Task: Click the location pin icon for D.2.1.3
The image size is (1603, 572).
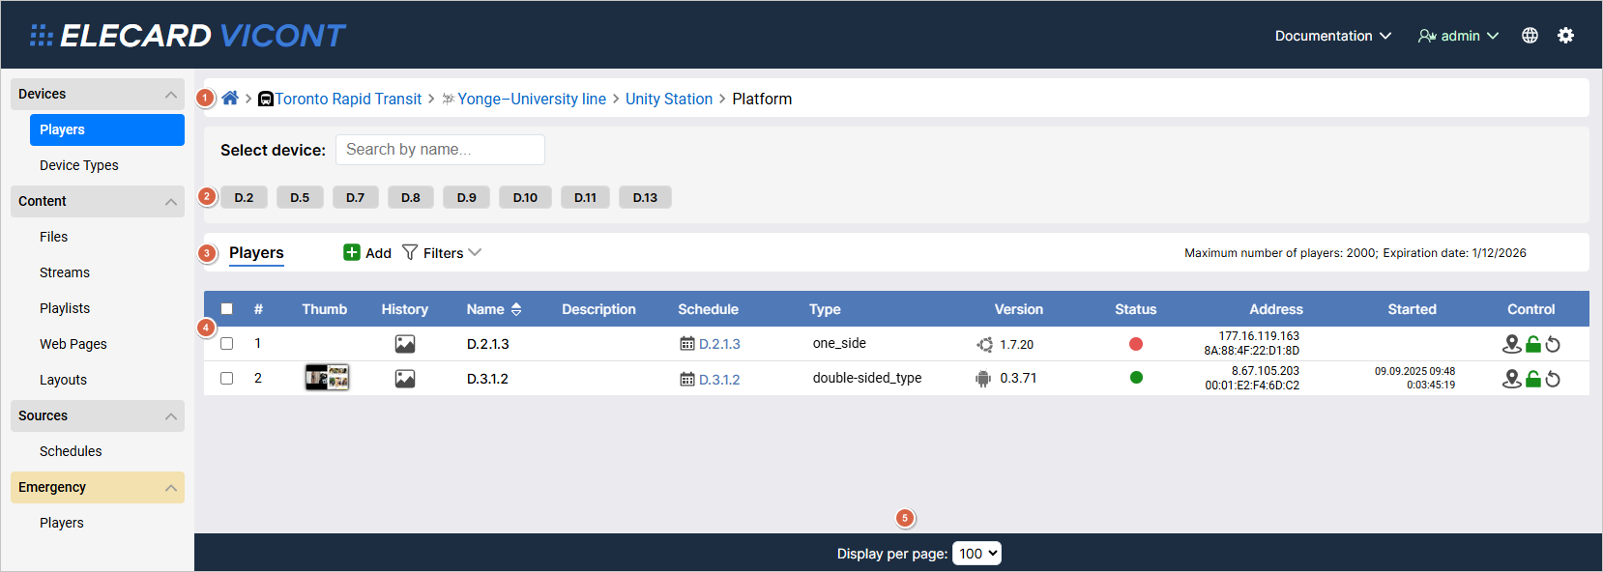Action: 1511,344
